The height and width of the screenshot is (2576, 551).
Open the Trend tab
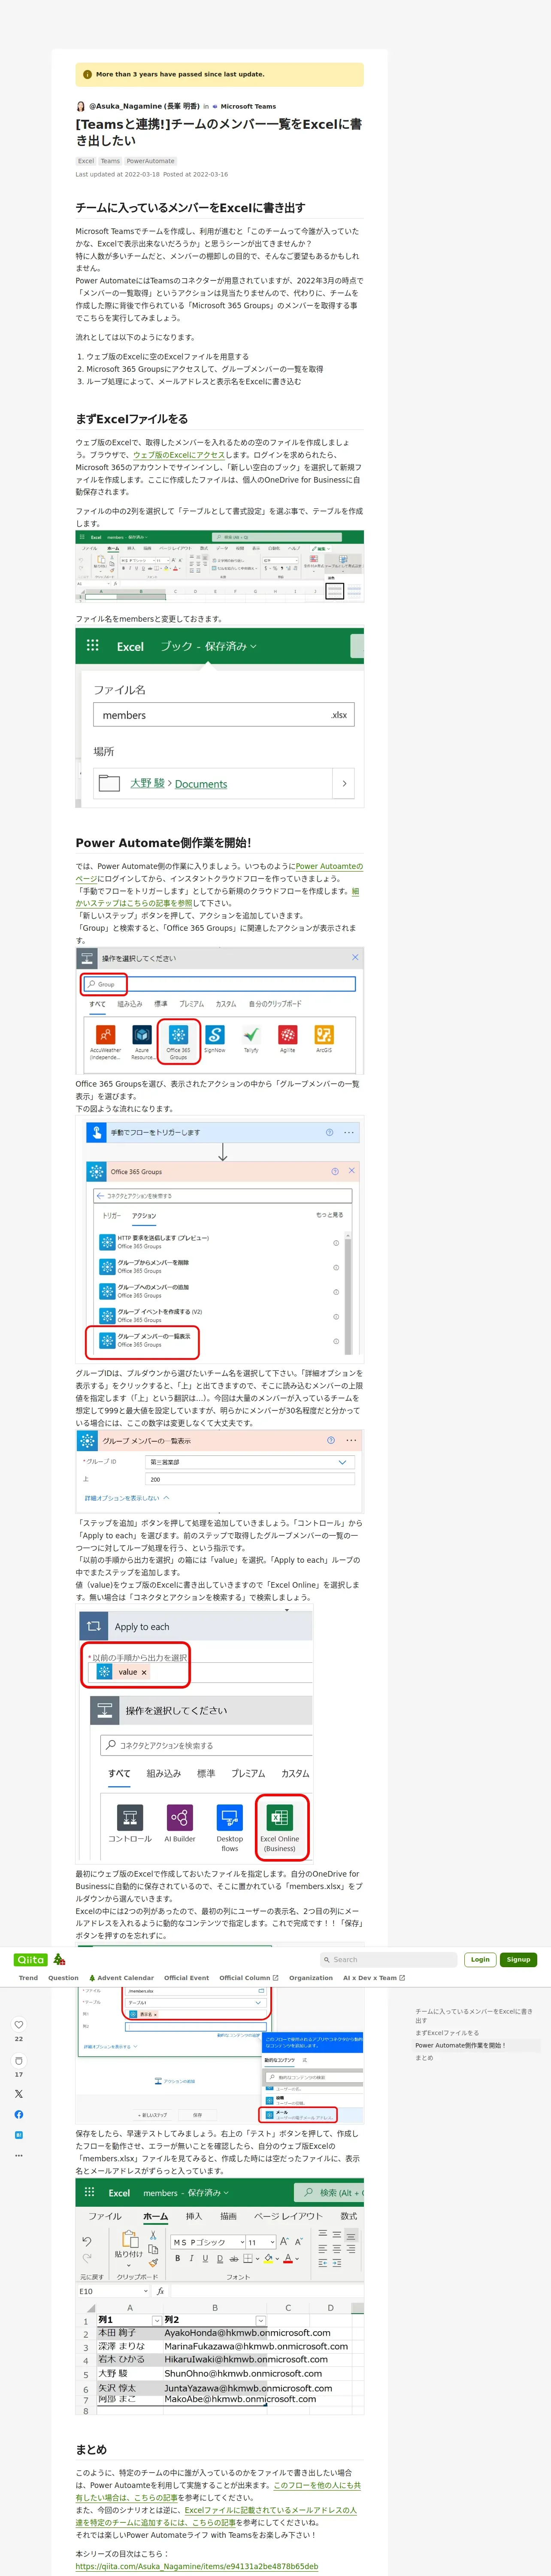[28, 1977]
